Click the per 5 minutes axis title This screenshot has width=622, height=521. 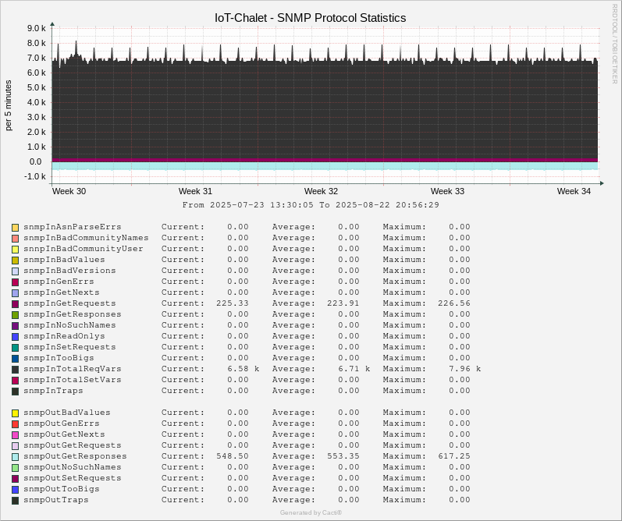coord(9,105)
